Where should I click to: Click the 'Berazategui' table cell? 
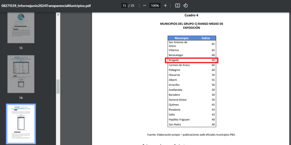[x=176, y=55]
